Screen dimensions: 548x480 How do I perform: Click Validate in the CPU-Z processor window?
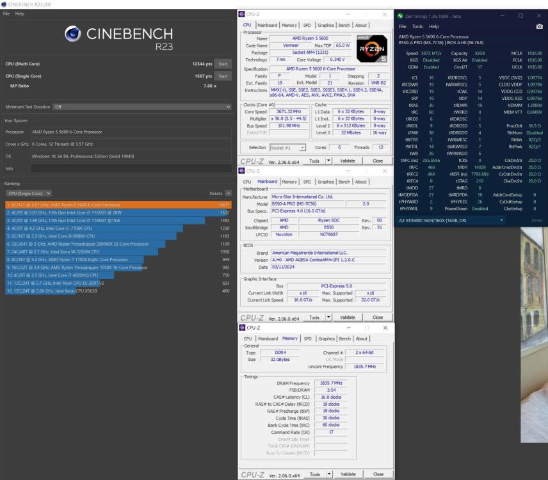[x=348, y=161]
